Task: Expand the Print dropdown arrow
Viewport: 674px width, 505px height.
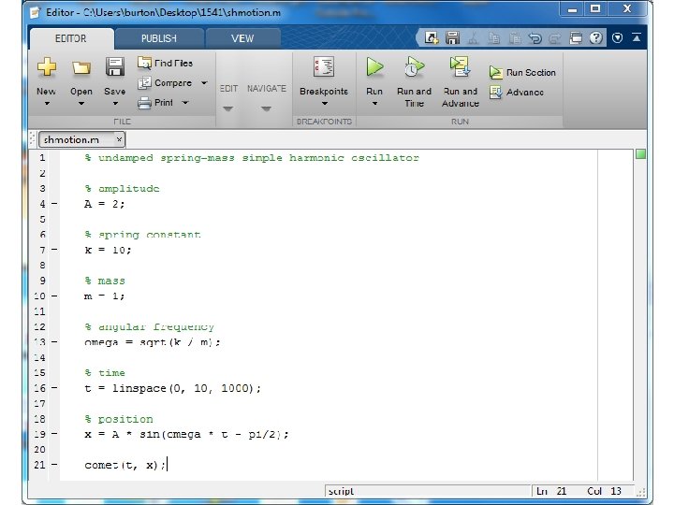Action: (x=184, y=103)
